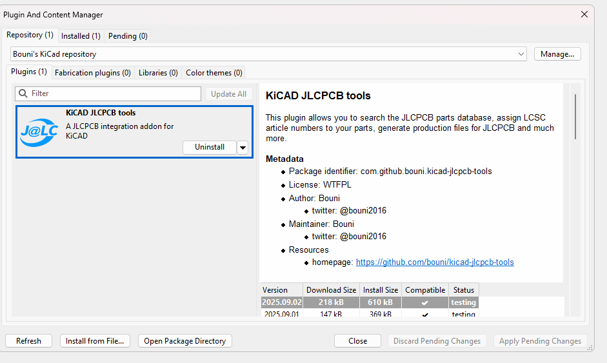607x363 pixels.
Task: Click the search magnifier icon in Filter
Action: (x=23, y=93)
